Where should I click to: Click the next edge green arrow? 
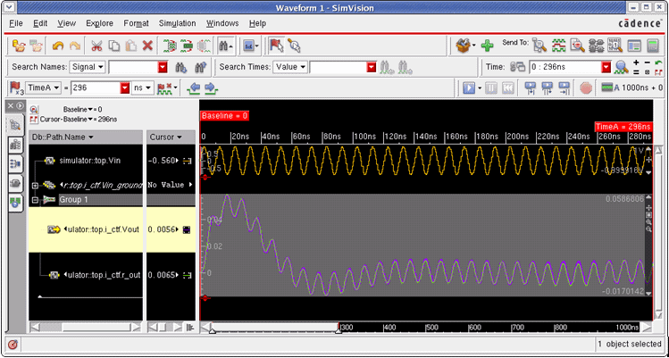click(210, 88)
